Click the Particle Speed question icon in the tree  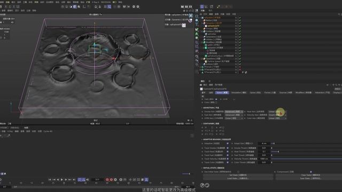point(206,61)
